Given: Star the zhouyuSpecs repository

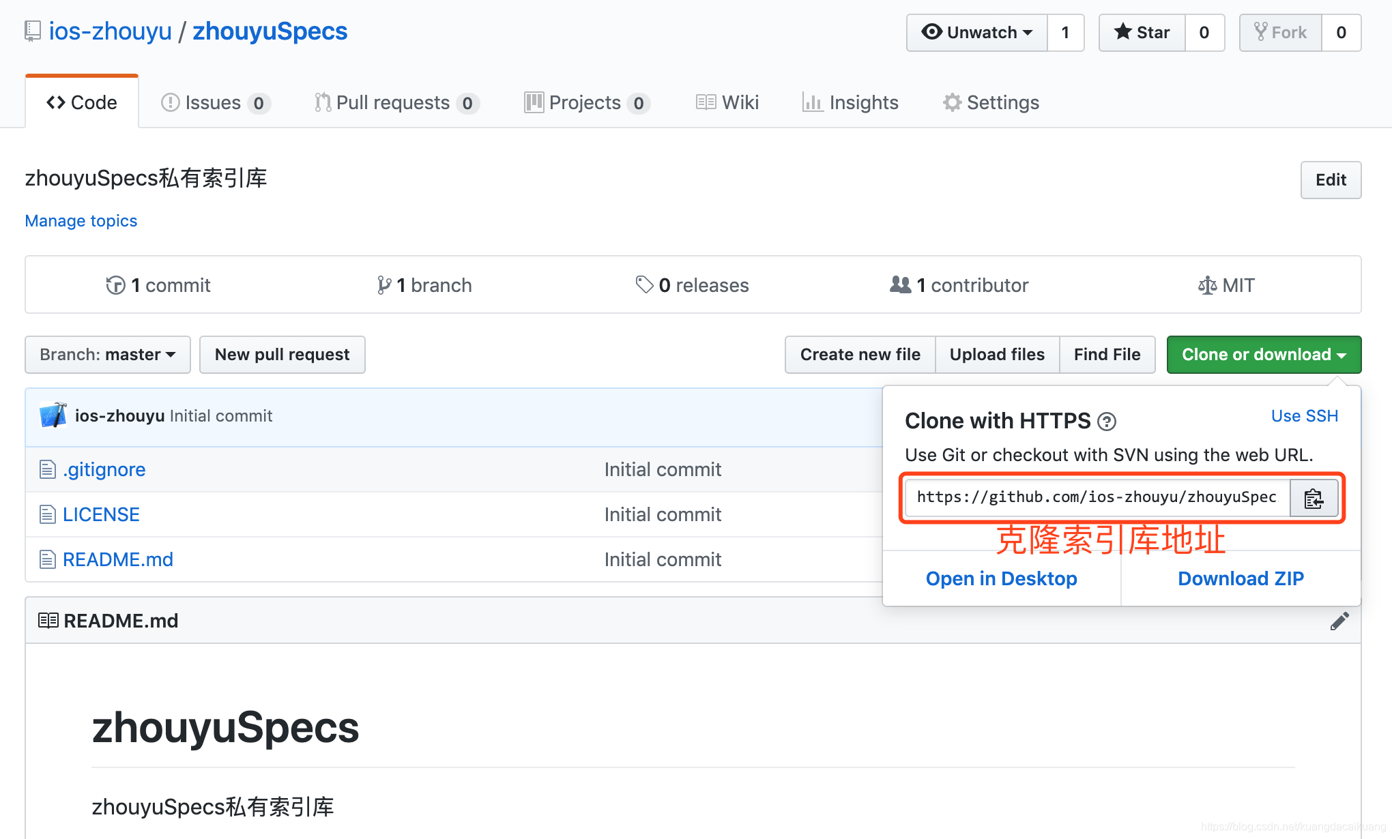Looking at the screenshot, I should point(1142,33).
